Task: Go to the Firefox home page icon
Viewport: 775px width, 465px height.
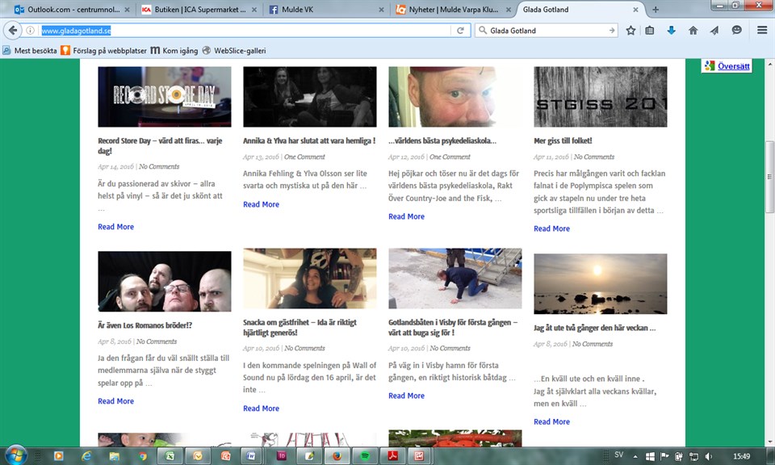Action: (693, 31)
